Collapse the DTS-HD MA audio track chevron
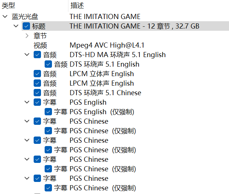The width and height of the screenshot is (229, 194). point(27,55)
